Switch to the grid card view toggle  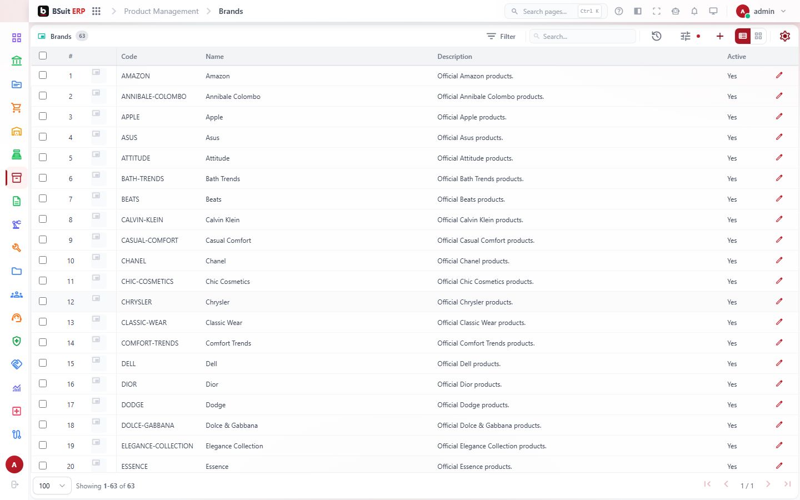[758, 36]
